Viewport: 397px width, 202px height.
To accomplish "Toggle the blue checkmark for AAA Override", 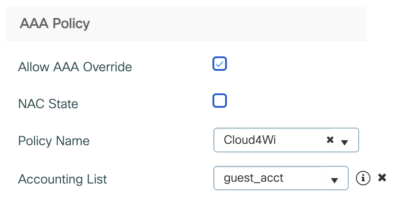I will (220, 64).
